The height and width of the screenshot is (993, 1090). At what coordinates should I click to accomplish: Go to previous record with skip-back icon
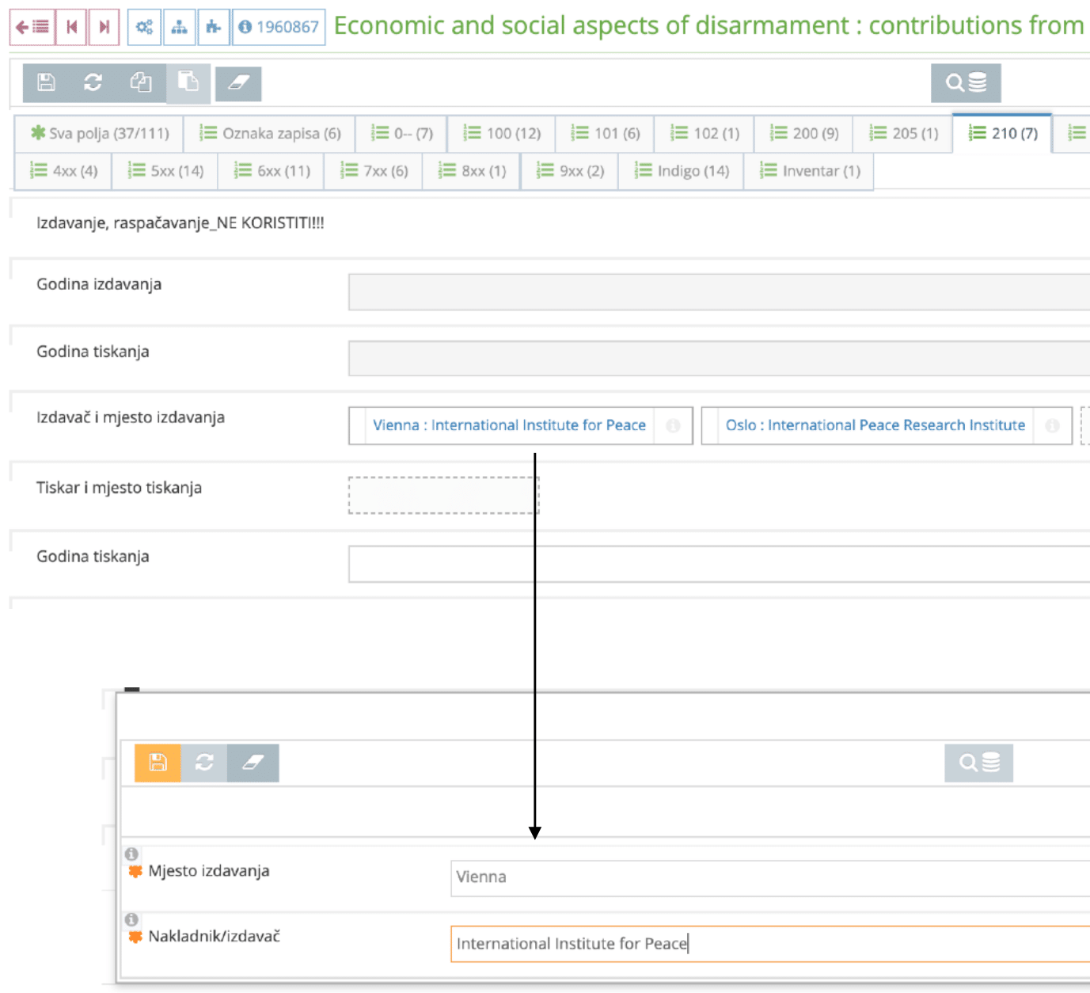pyautogui.click(x=73, y=25)
